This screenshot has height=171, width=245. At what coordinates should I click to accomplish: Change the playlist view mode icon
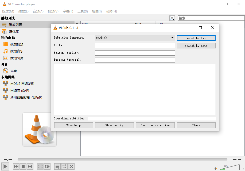tap(172, 18)
